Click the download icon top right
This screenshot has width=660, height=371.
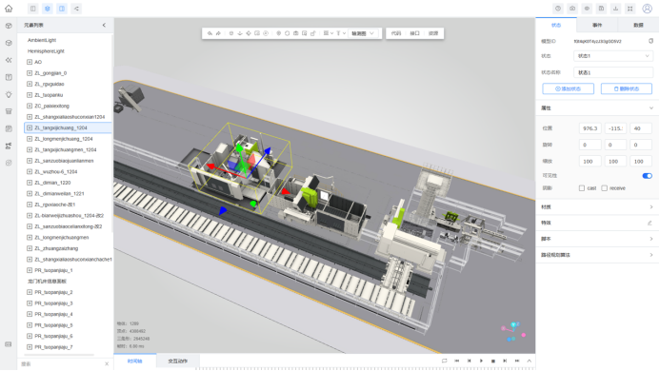point(616,9)
